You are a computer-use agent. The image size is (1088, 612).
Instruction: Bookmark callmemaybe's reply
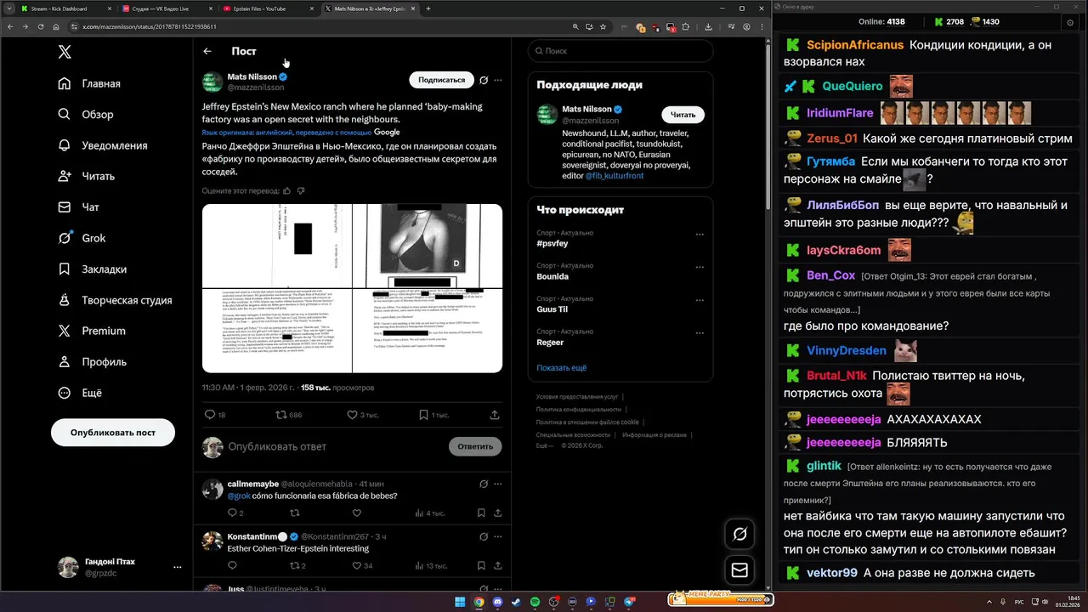[481, 513]
